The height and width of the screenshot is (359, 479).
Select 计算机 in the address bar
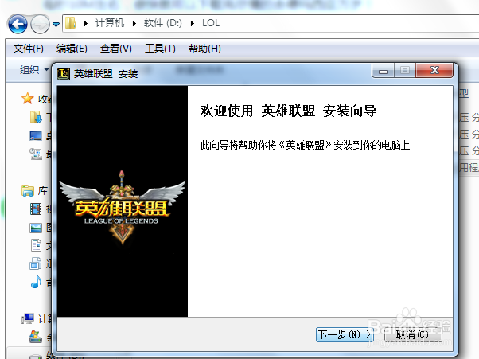point(110,23)
